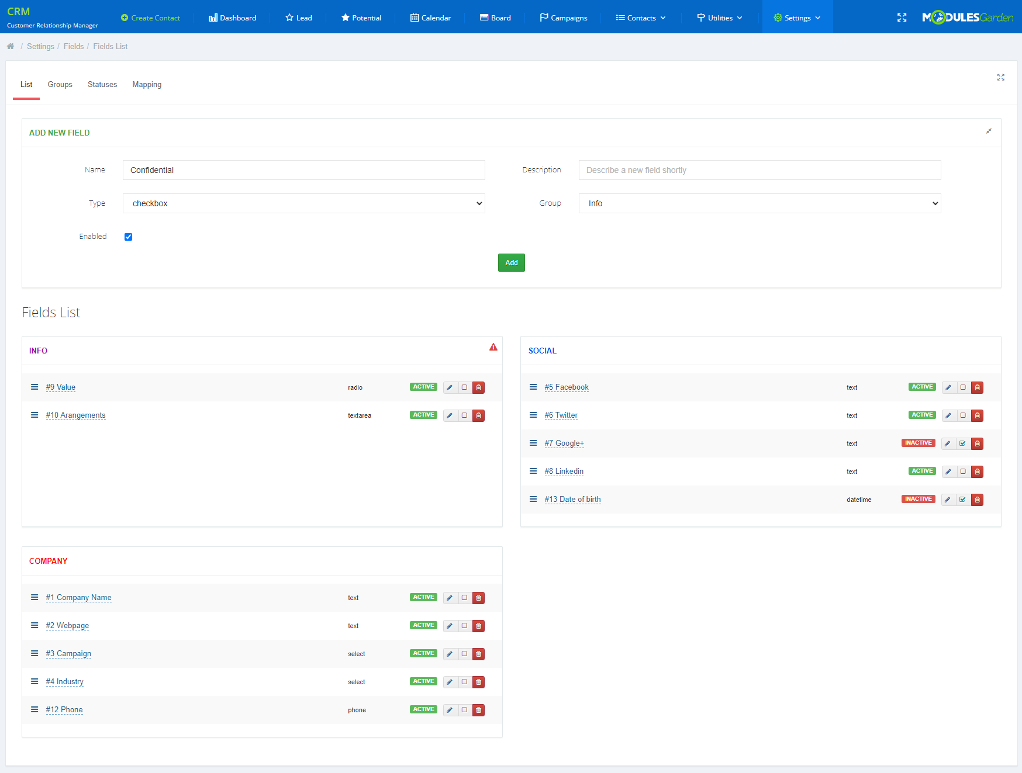Image resolution: width=1022 pixels, height=773 pixels.
Task: Deactivate the #6 Twitter field
Action: tap(963, 415)
